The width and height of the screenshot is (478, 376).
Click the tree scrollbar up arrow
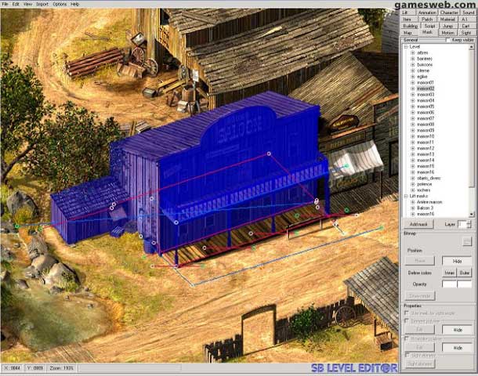473,47
